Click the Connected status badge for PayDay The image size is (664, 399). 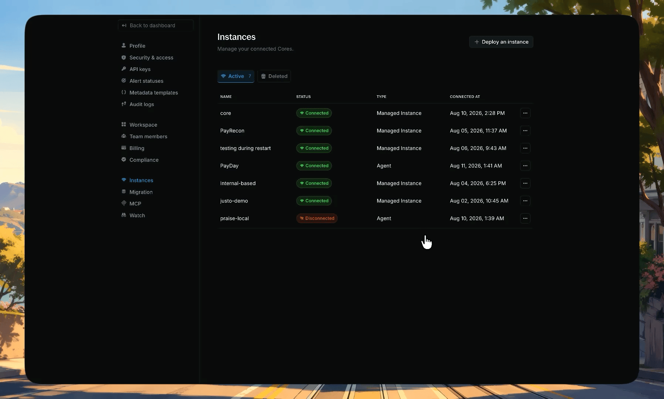pyautogui.click(x=314, y=166)
